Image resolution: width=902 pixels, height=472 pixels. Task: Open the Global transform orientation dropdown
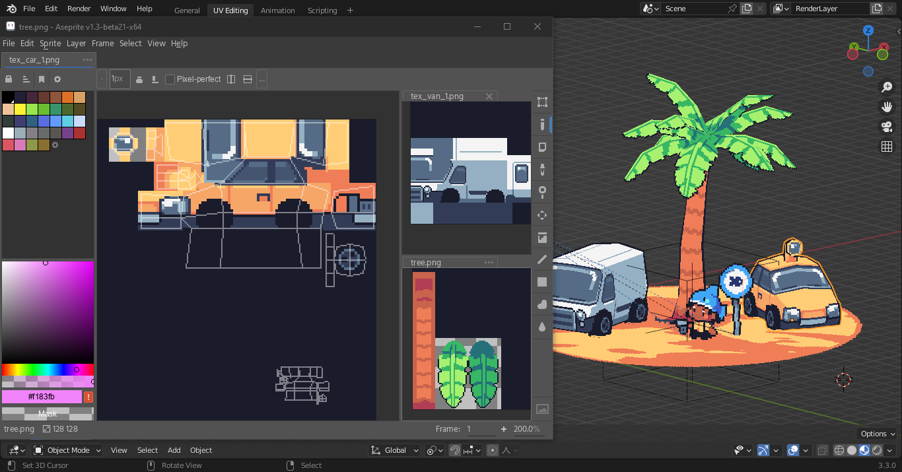pyautogui.click(x=396, y=450)
